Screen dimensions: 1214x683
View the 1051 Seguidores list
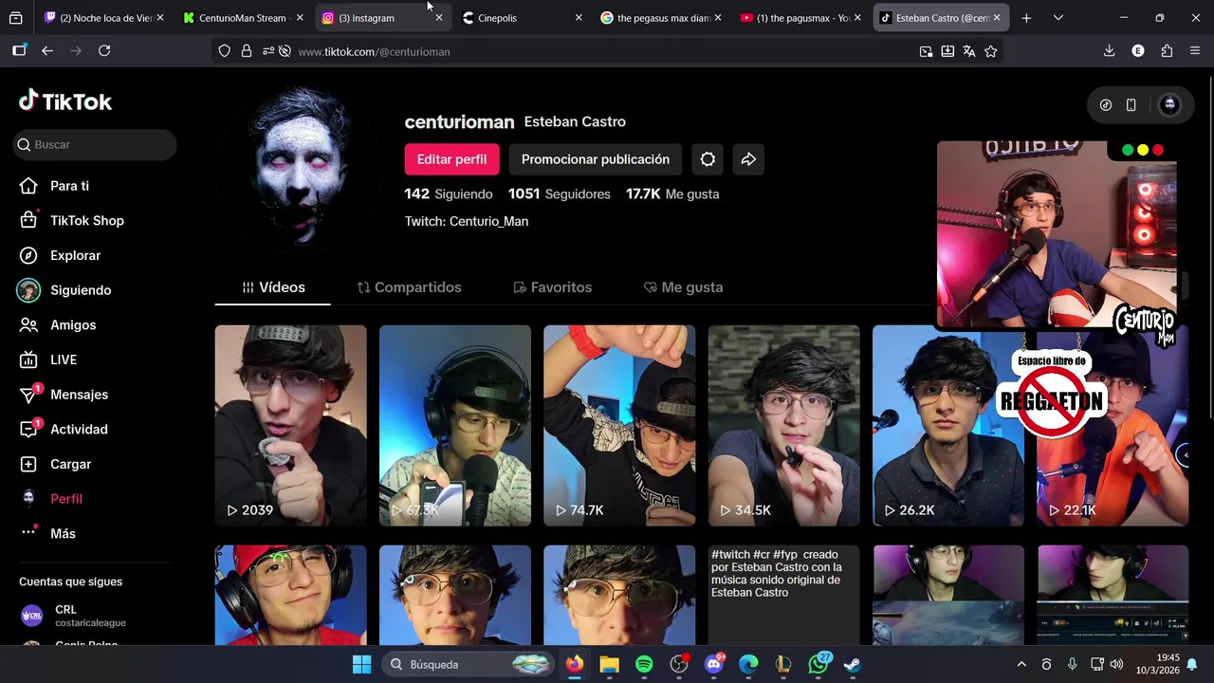(560, 194)
